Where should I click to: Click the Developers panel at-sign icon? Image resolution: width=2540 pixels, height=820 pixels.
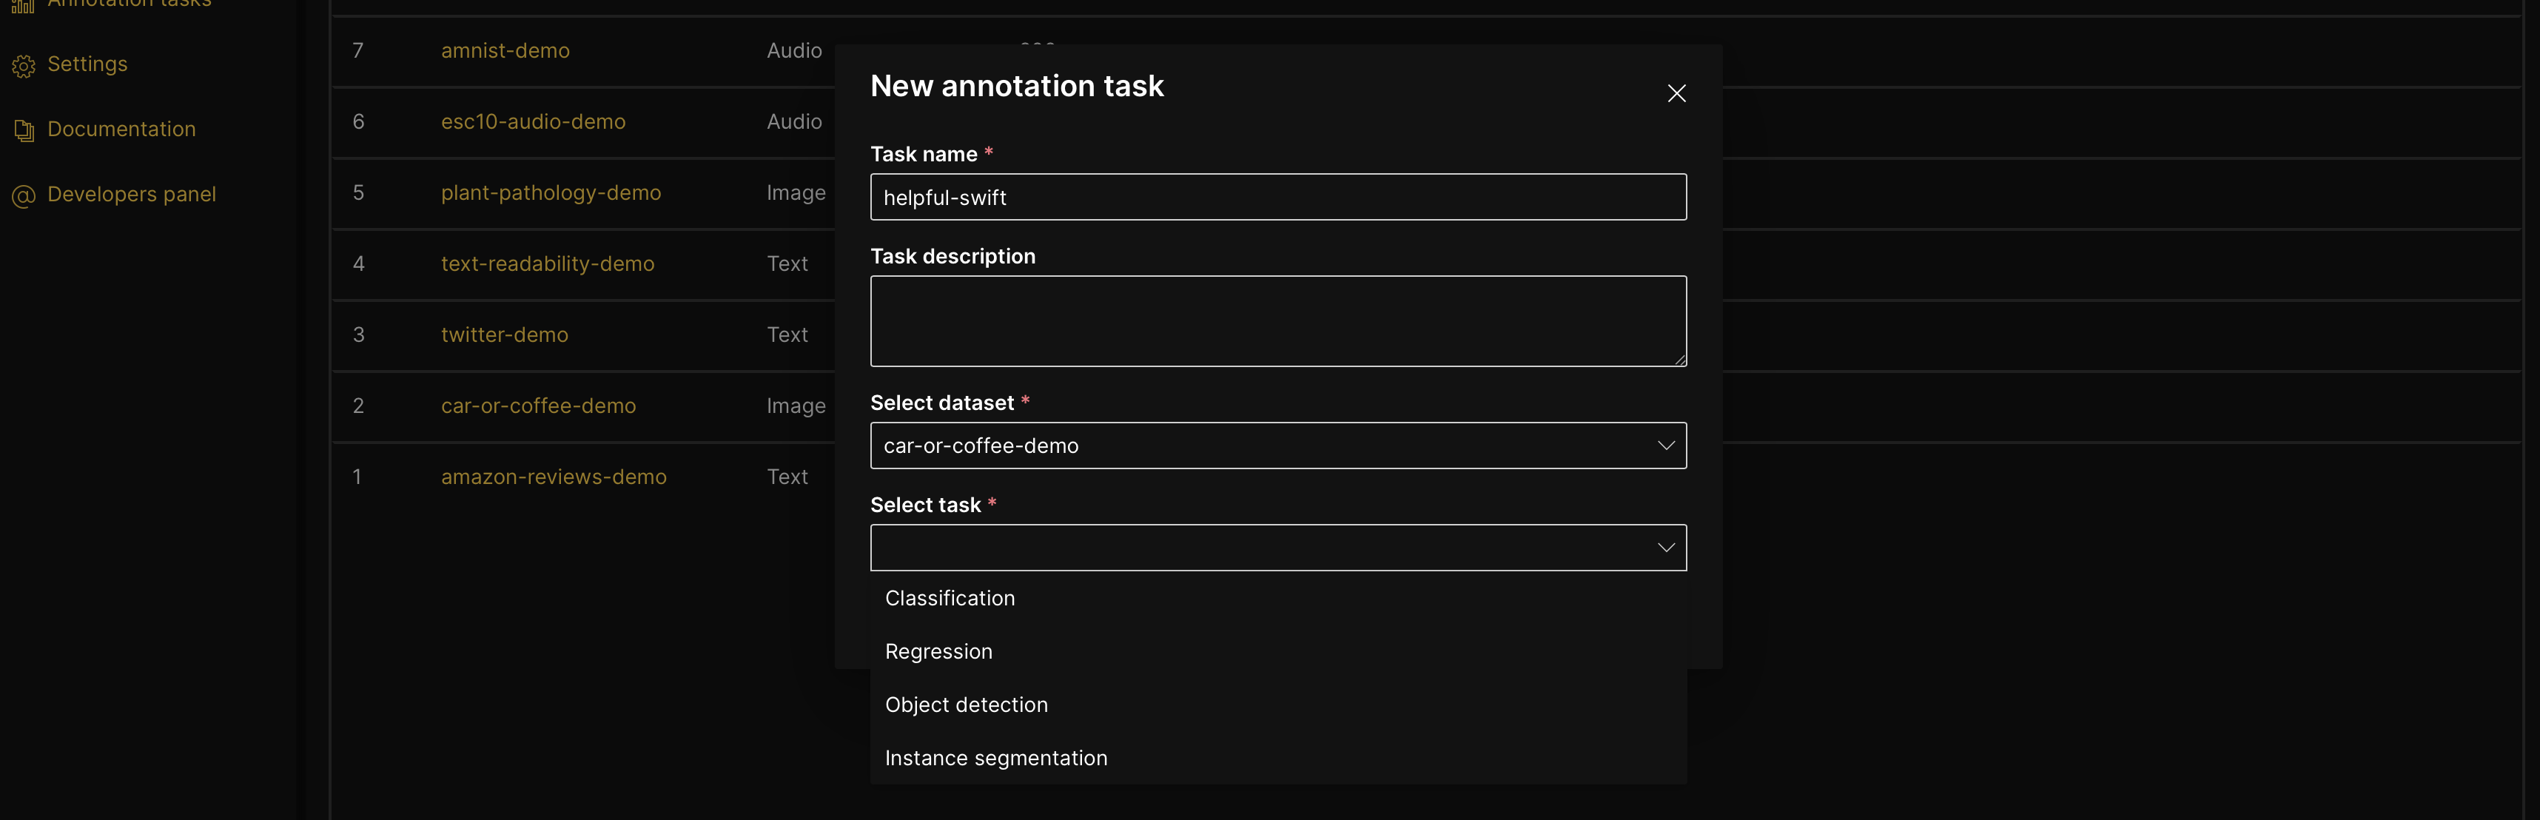(24, 196)
